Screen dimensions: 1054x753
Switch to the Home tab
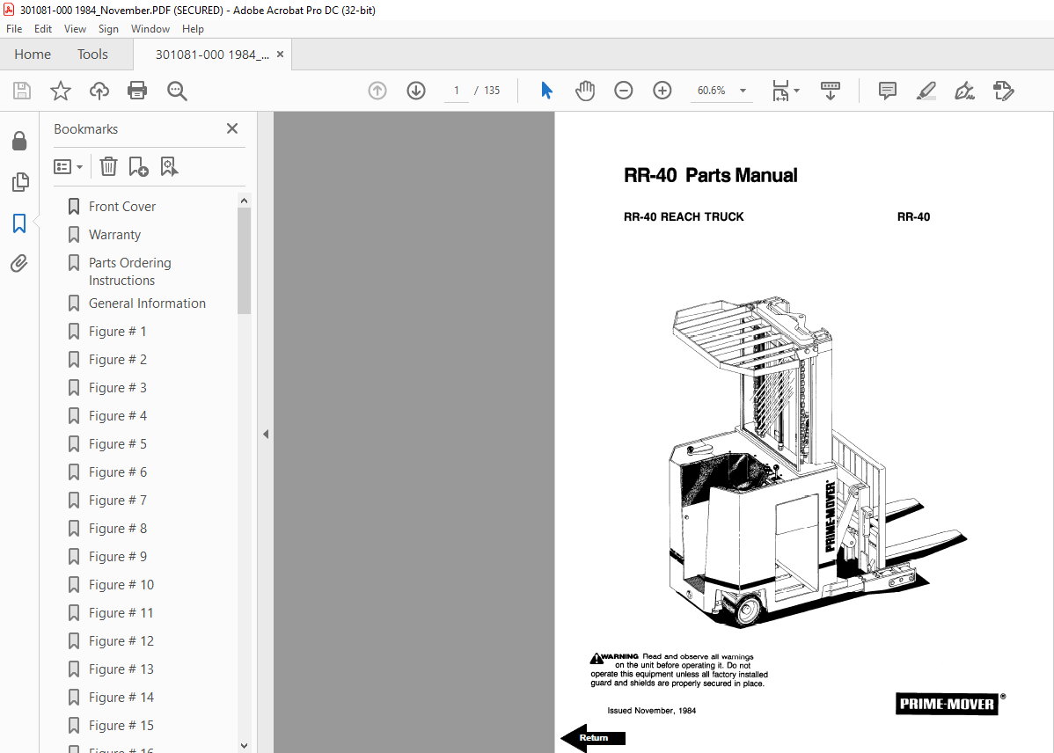point(33,55)
